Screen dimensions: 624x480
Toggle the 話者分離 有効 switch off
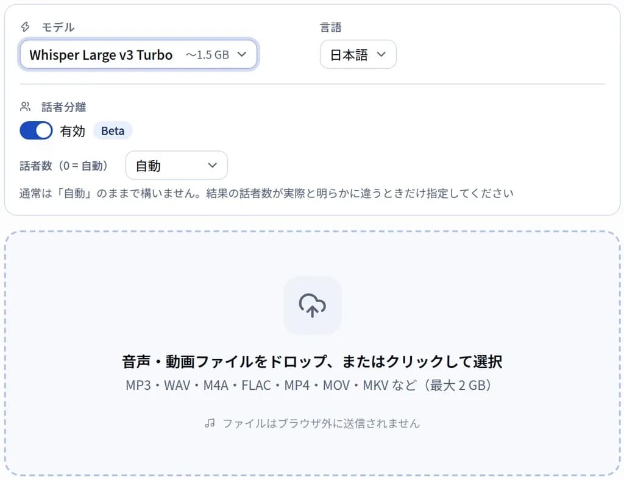point(36,130)
